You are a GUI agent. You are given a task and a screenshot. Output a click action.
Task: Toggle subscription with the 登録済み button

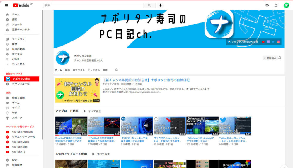(x=270, y=58)
